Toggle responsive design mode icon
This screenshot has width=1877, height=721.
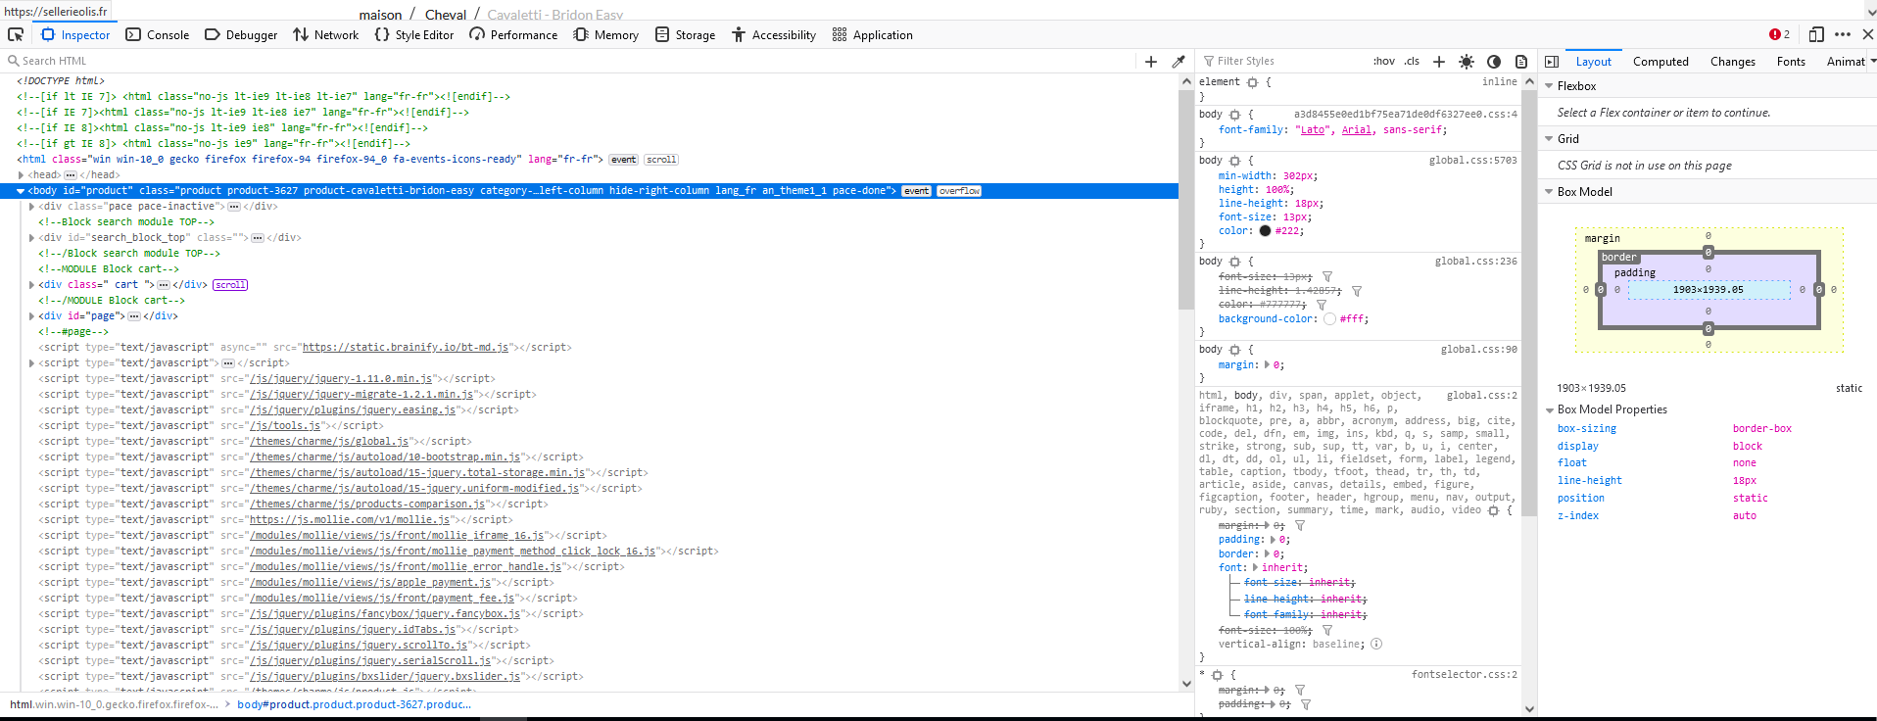click(x=1816, y=34)
